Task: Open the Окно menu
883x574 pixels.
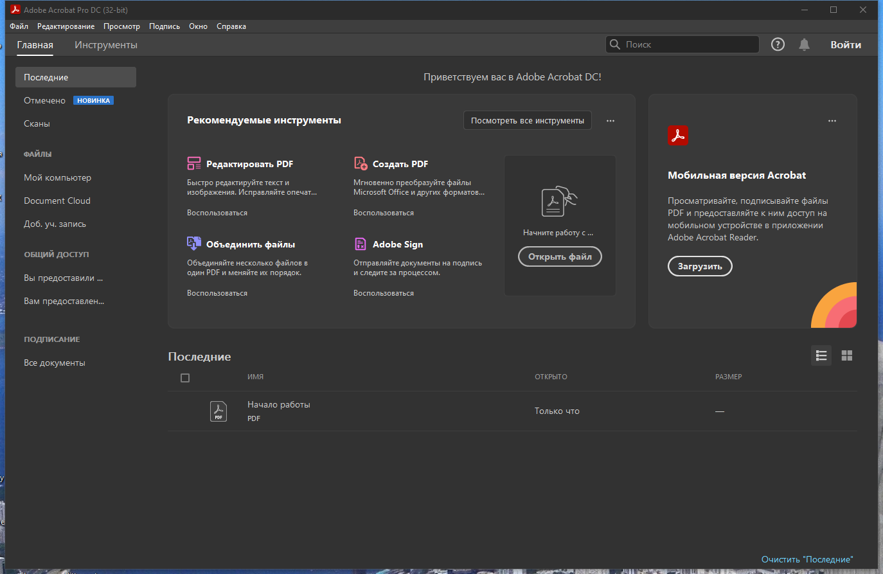Action: tap(198, 26)
